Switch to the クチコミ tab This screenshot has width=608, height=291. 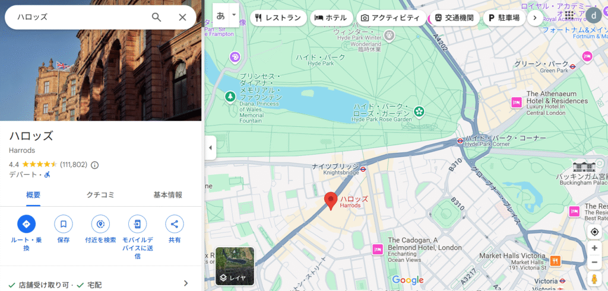[100, 195]
